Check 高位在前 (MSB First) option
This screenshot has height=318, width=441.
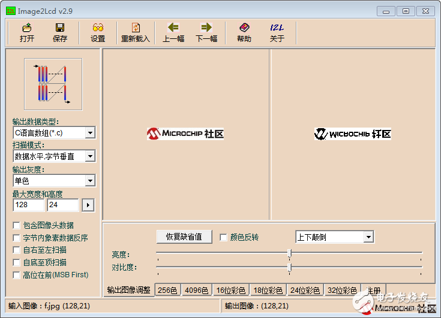[16, 275]
